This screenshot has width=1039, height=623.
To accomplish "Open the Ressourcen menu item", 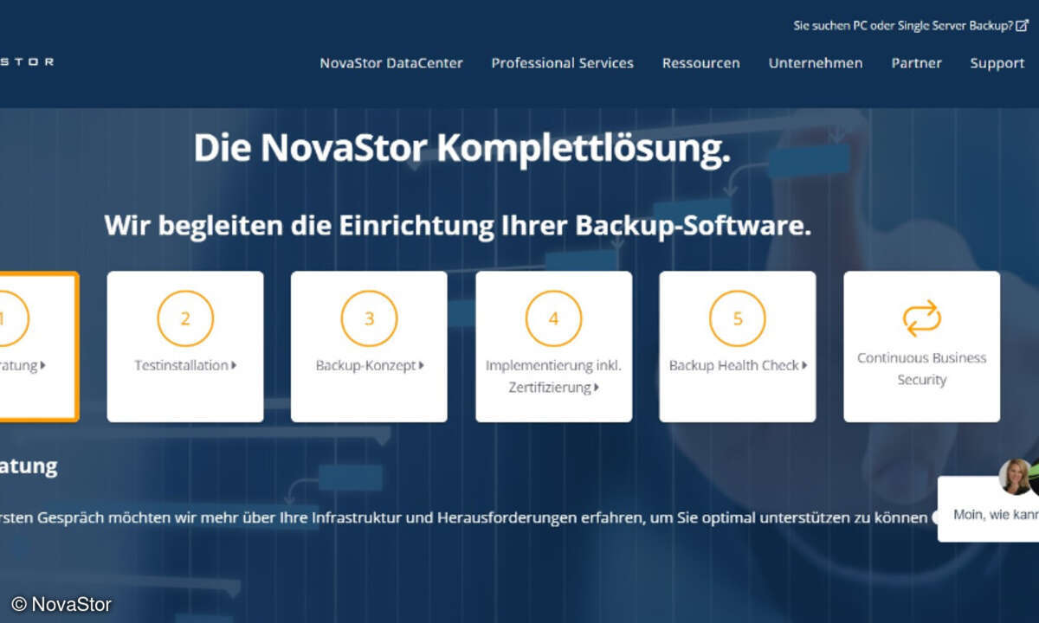I will (701, 63).
